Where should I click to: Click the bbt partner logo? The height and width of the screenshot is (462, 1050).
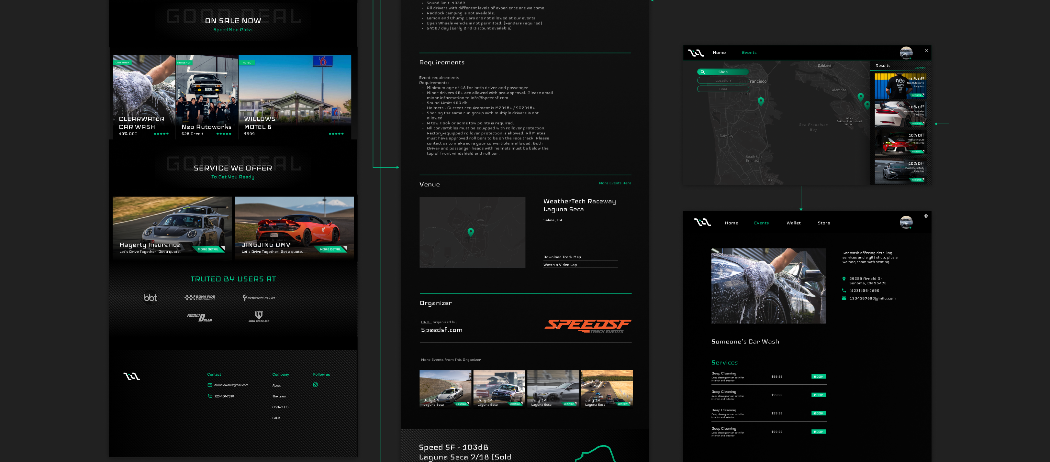point(151,298)
